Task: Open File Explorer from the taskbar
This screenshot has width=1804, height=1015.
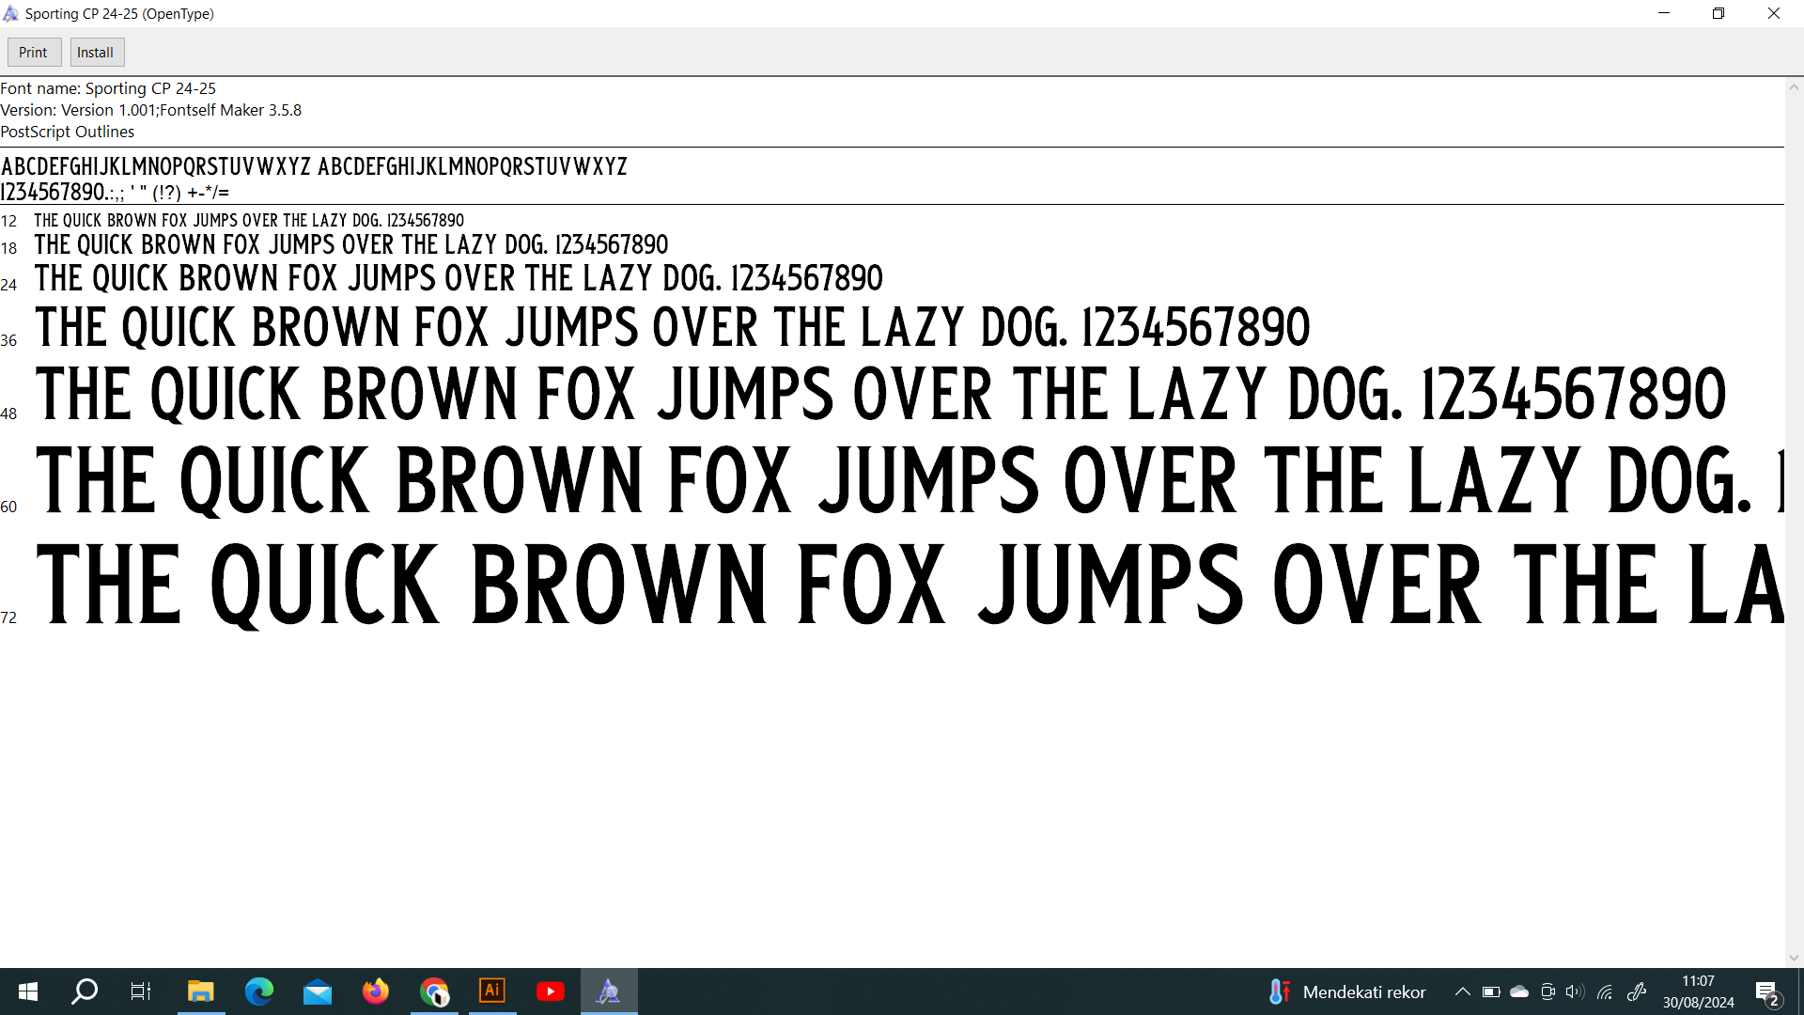Action: click(201, 992)
